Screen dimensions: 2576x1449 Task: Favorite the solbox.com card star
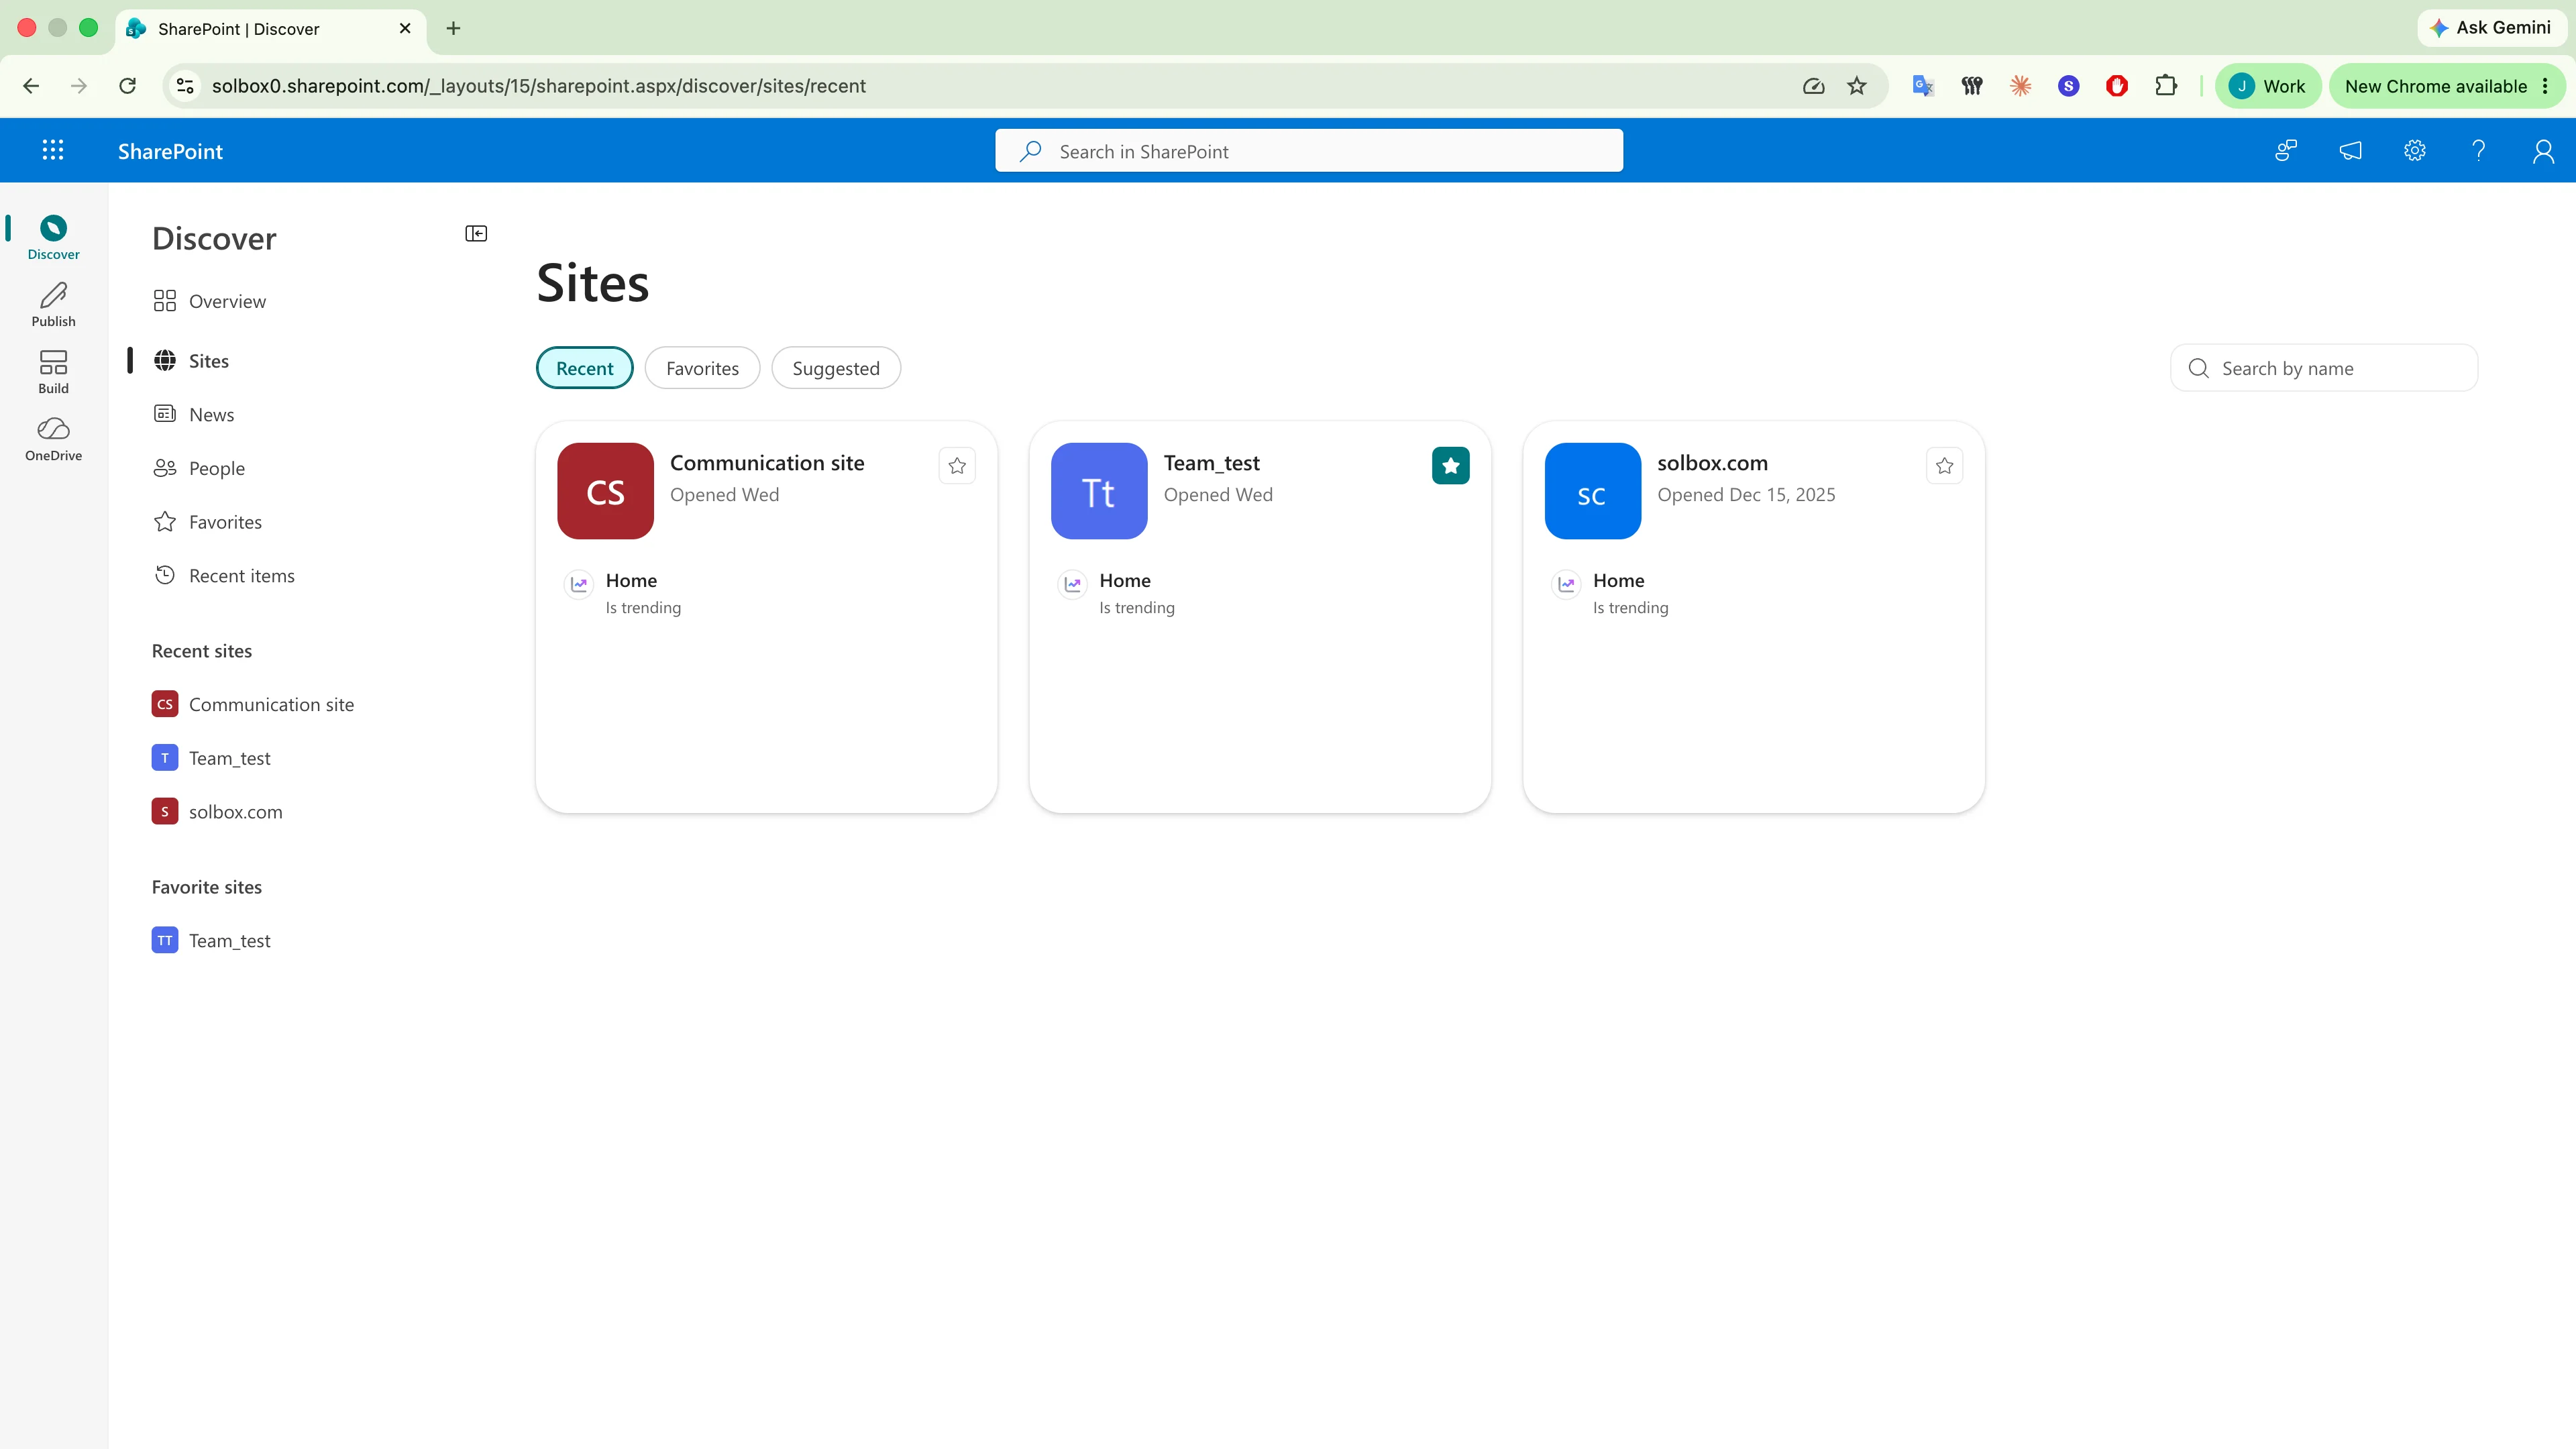tap(1944, 465)
